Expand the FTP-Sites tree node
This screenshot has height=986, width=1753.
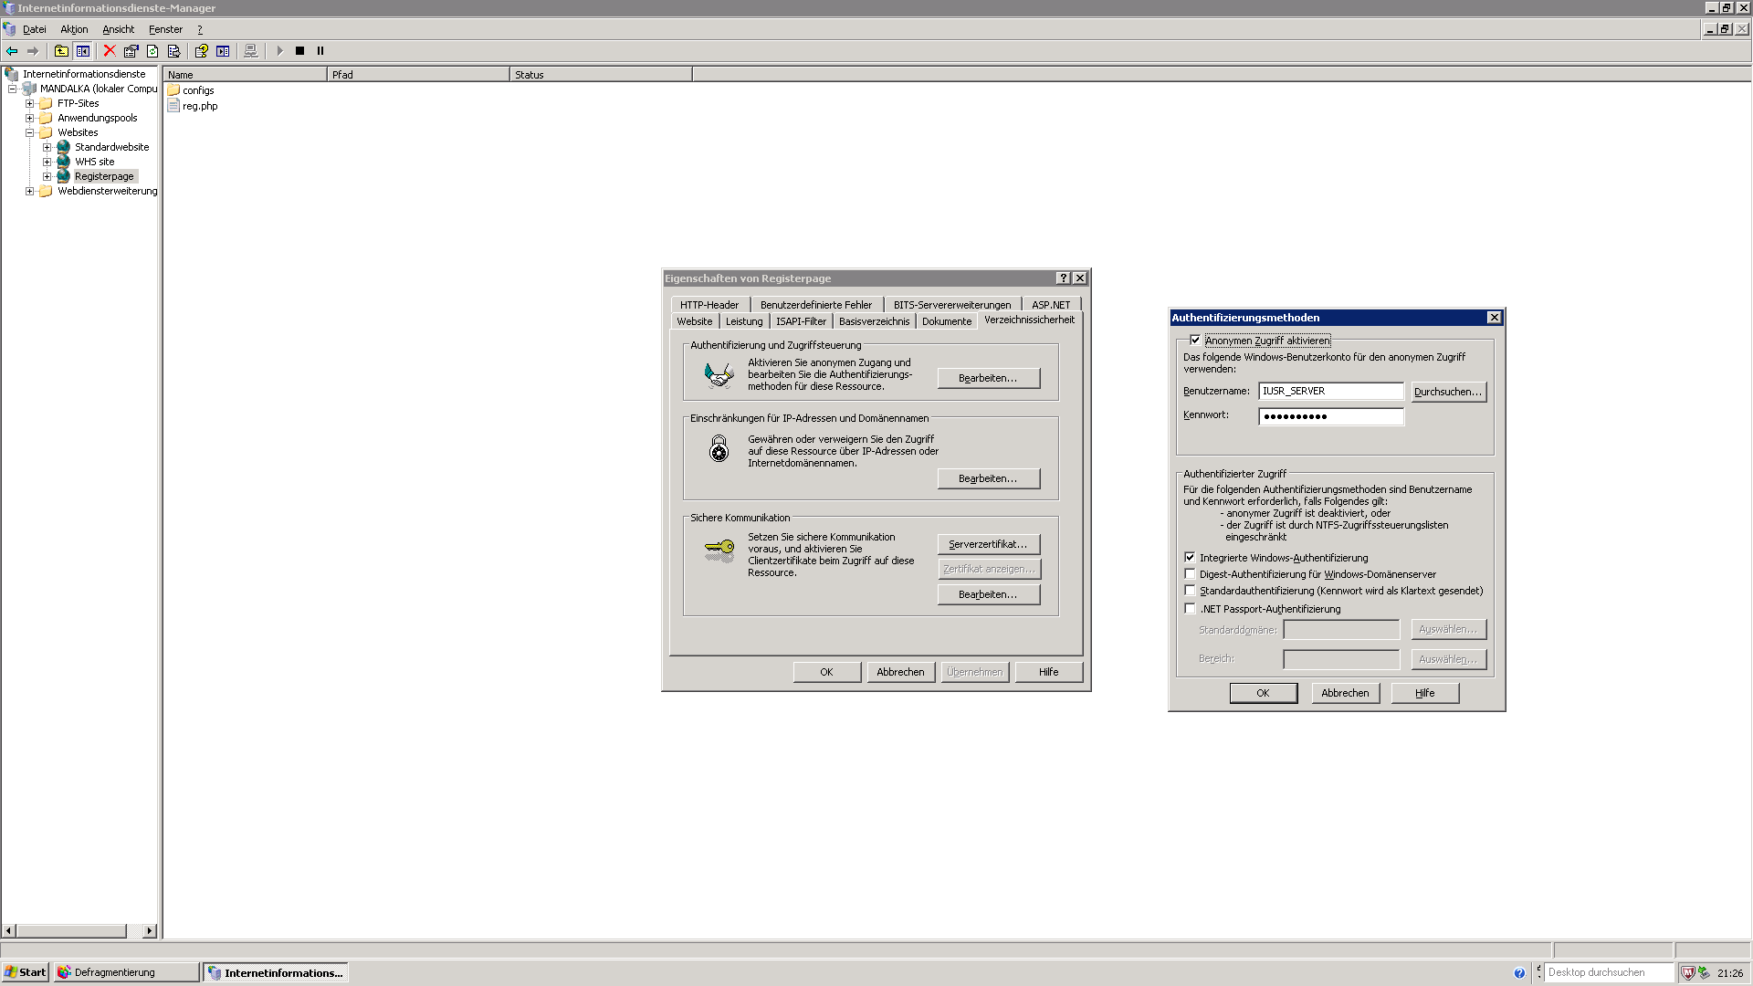click(29, 103)
